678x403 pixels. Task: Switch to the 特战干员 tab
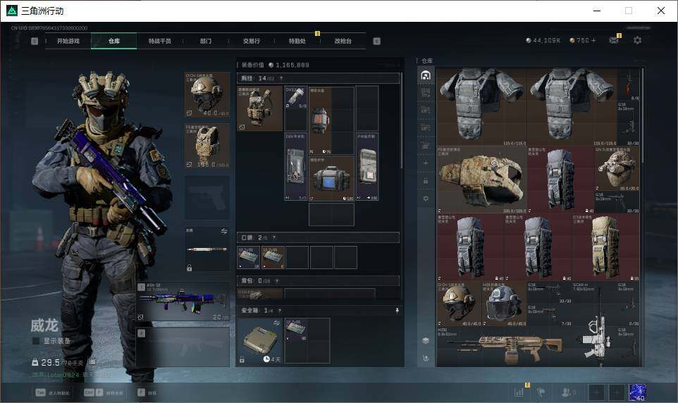[160, 41]
